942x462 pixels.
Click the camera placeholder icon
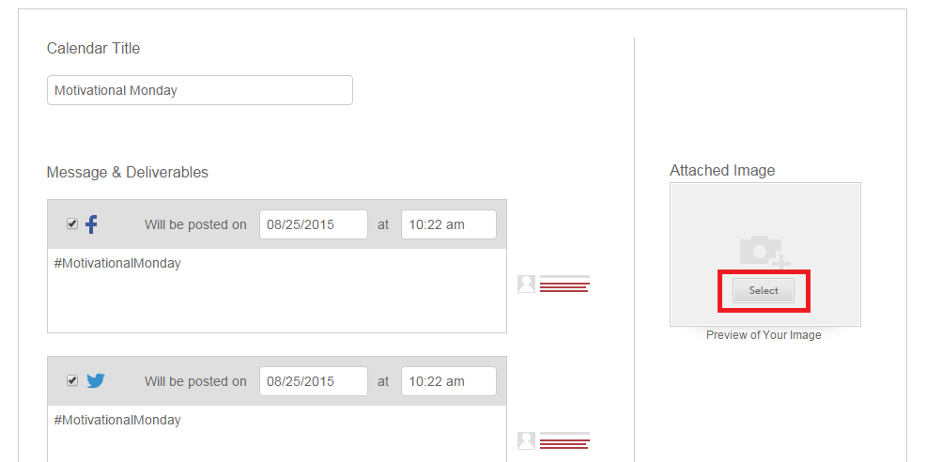pos(764,252)
